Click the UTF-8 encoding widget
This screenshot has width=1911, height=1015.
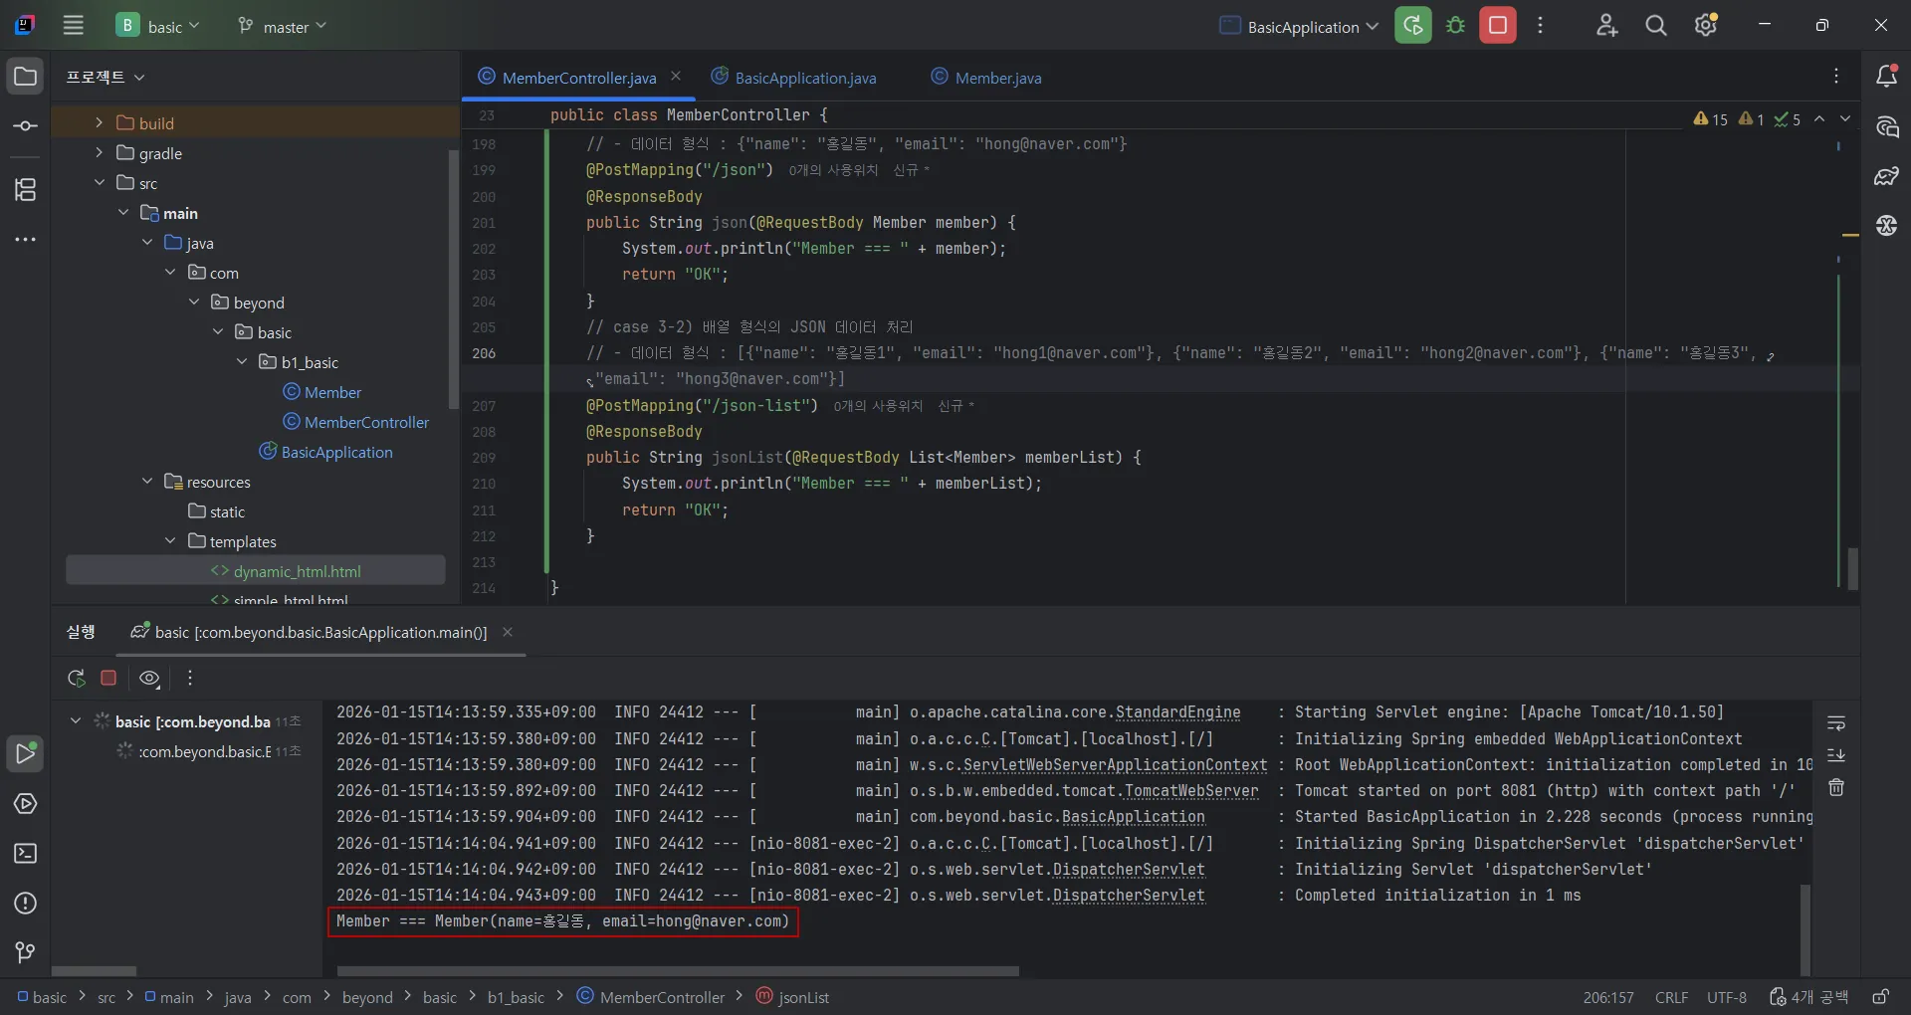click(x=1727, y=997)
